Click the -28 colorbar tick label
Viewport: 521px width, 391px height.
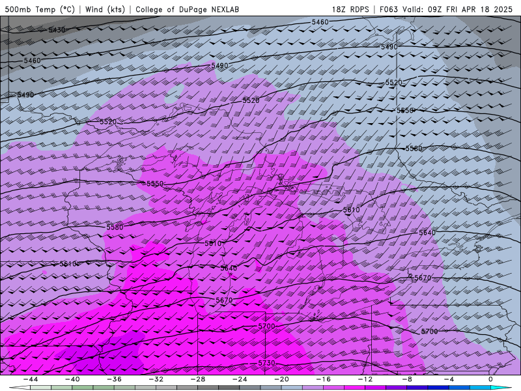(x=198, y=379)
